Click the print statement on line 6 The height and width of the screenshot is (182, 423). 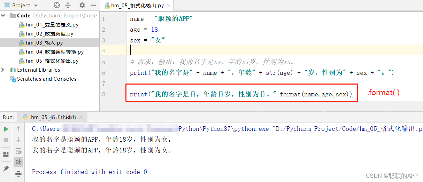(x=262, y=73)
